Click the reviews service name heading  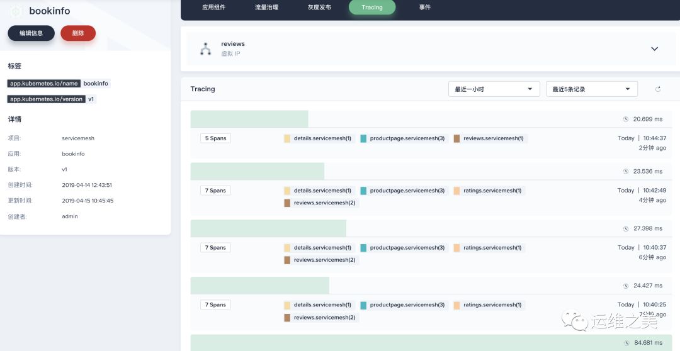pyautogui.click(x=233, y=44)
